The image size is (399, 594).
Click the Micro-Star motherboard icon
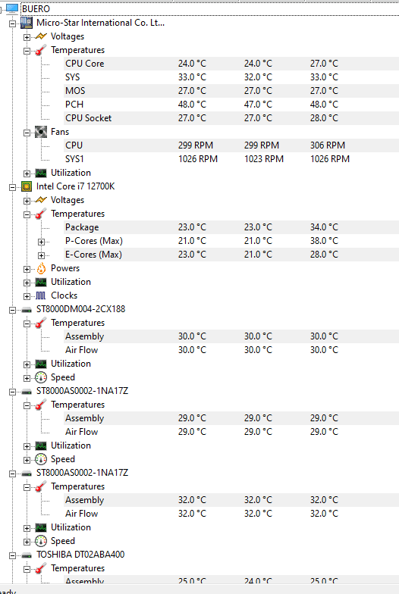click(x=26, y=23)
